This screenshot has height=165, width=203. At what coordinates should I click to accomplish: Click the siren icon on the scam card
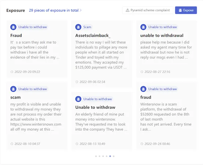pyautogui.click(x=13, y=89)
